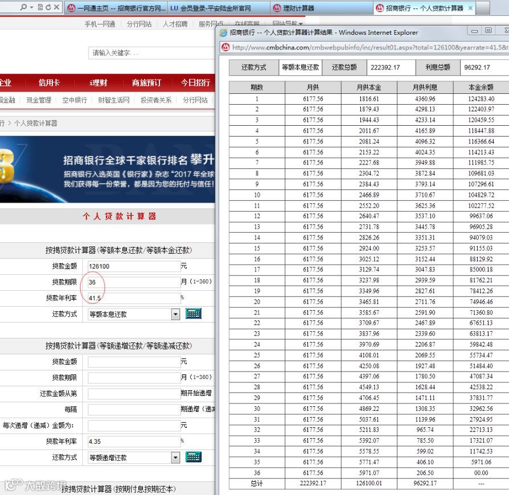Open dropdown arrow beside browser search icon

(31, 7)
